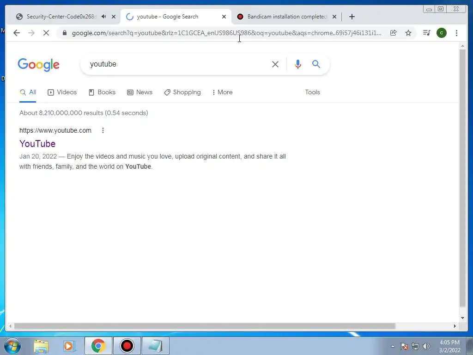
Task: Switch to Shopping results
Action: (x=182, y=92)
